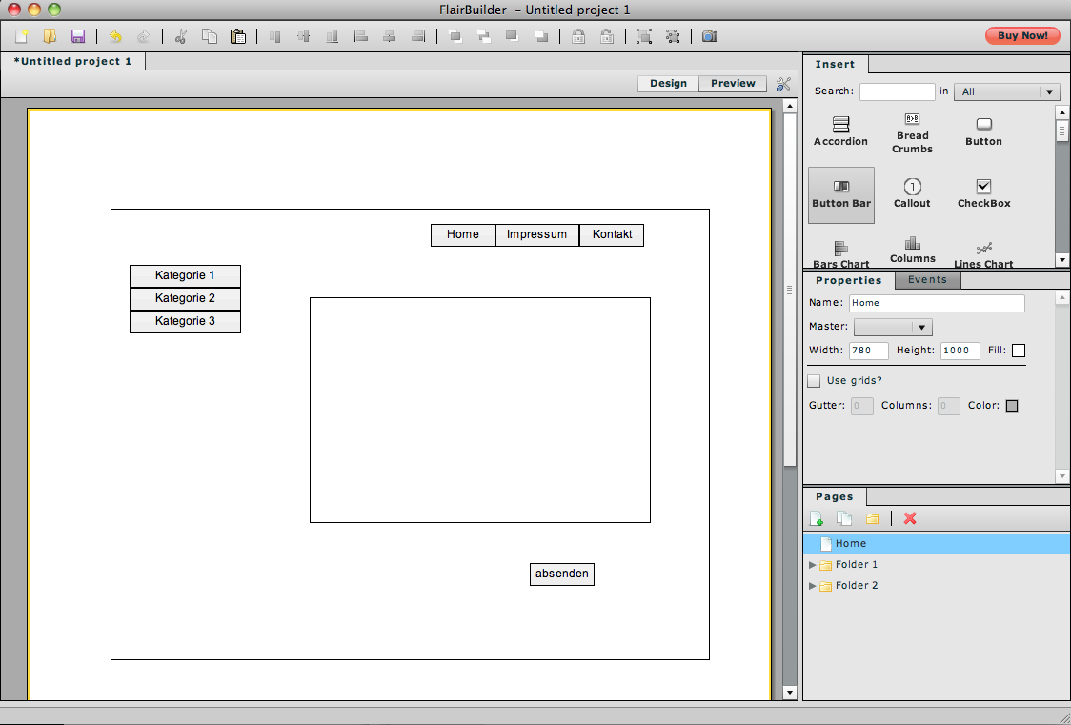Viewport: 1071px width, 725px height.
Task: Click the Save project floppy icon
Action: [x=78, y=36]
